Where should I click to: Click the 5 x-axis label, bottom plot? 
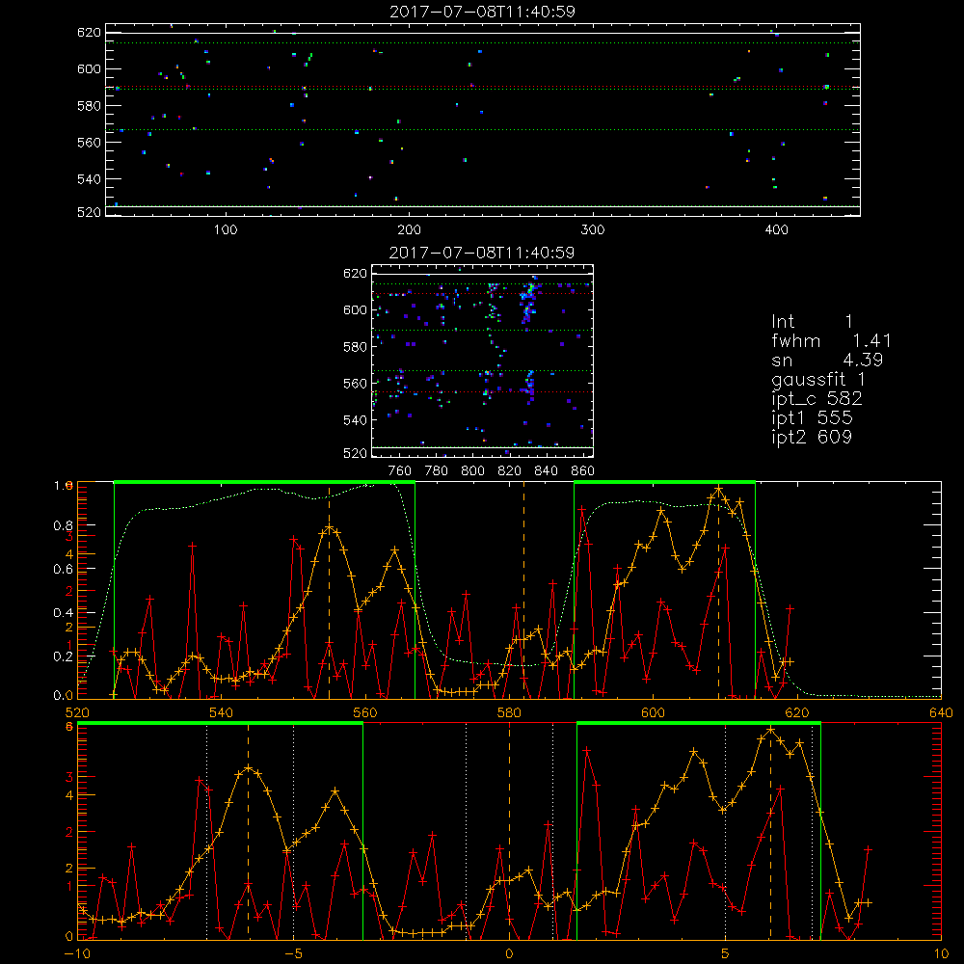point(726,953)
